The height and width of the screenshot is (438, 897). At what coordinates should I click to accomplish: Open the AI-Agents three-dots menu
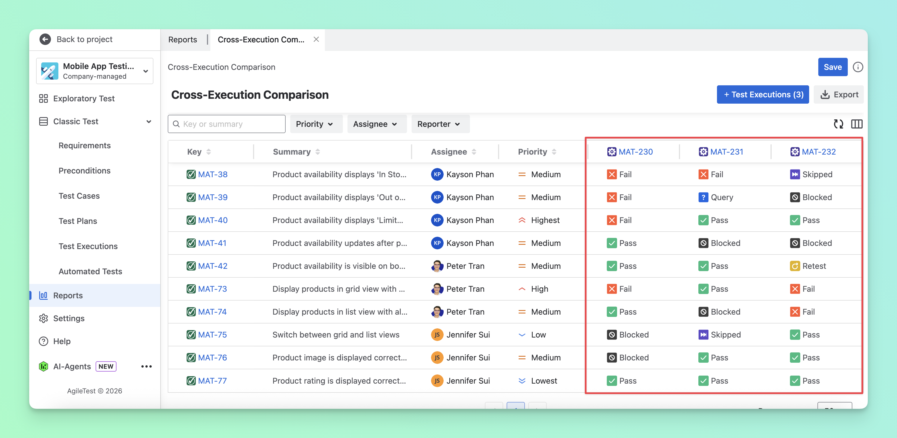[146, 366]
